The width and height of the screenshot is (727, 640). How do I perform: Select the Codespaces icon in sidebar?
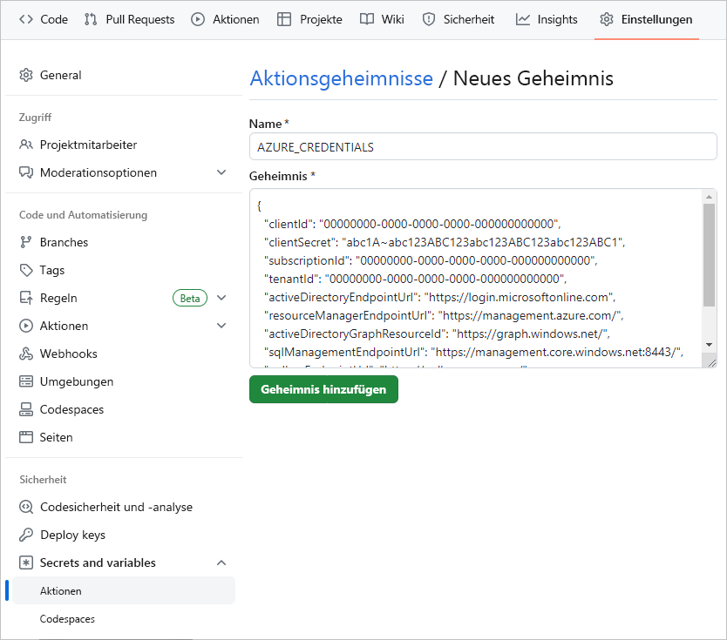point(26,409)
